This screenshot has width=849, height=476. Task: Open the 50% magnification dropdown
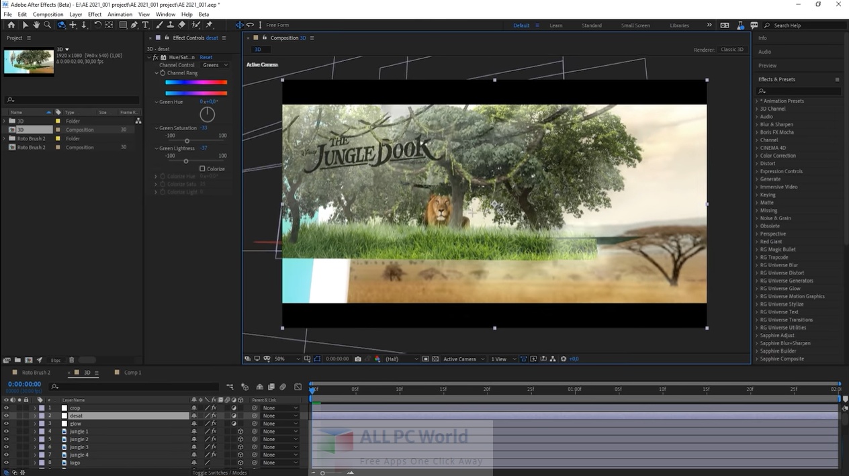click(288, 359)
